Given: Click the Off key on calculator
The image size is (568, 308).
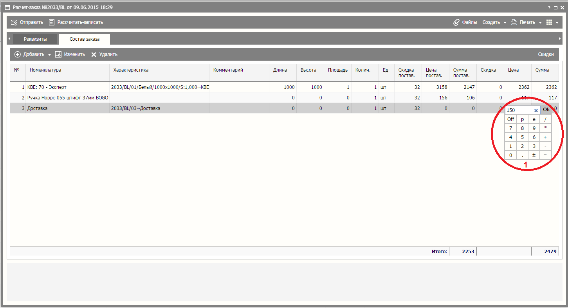Looking at the screenshot, I should coord(510,119).
